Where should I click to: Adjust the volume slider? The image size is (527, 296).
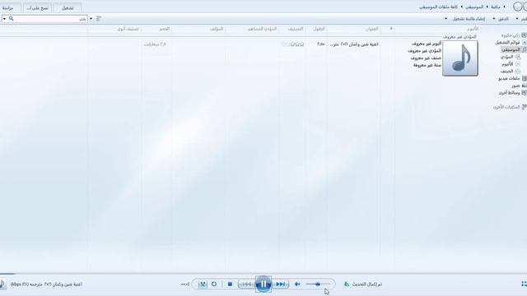(x=318, y=284)
